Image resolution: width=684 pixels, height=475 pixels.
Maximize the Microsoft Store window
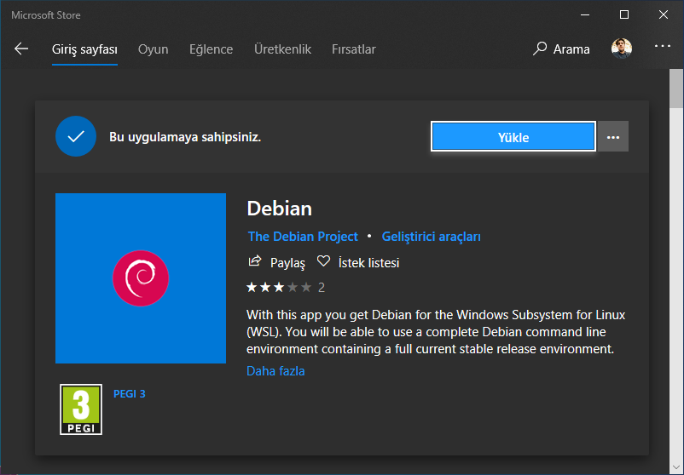click(624, 14)
